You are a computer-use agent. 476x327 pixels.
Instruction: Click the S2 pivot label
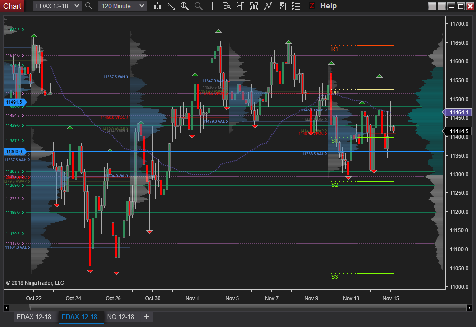(x=335, y=185)
